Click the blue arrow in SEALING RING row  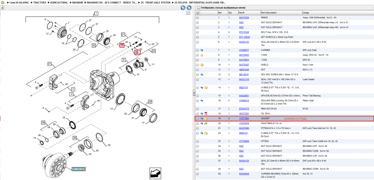202,101
